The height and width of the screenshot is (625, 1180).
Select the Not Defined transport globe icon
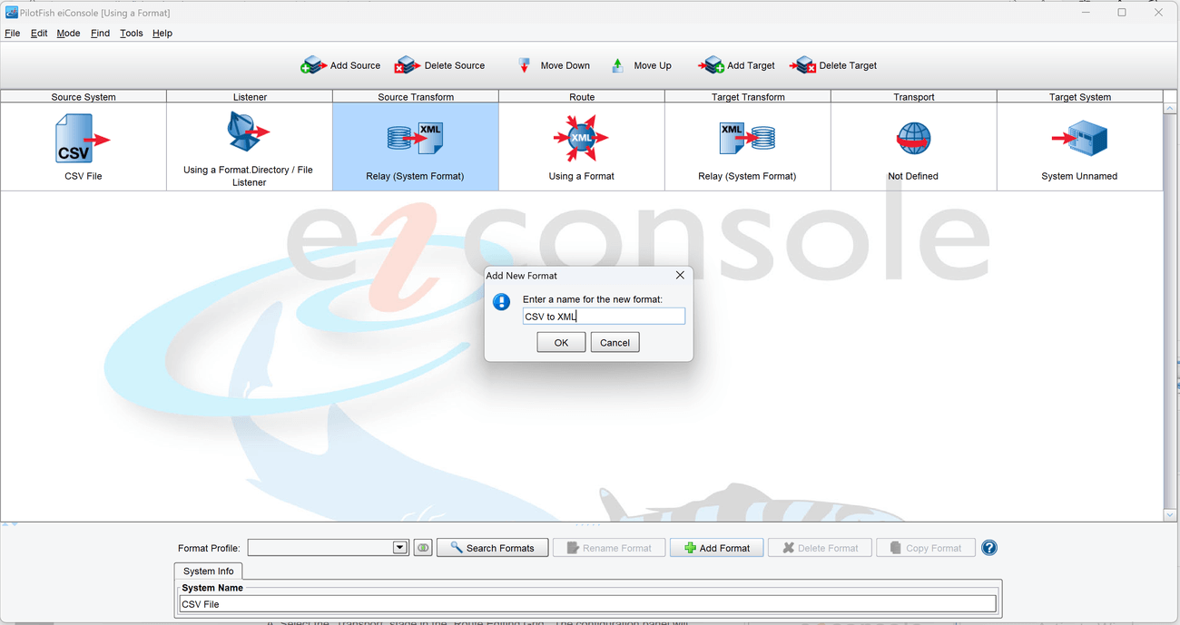click(913, 139)
